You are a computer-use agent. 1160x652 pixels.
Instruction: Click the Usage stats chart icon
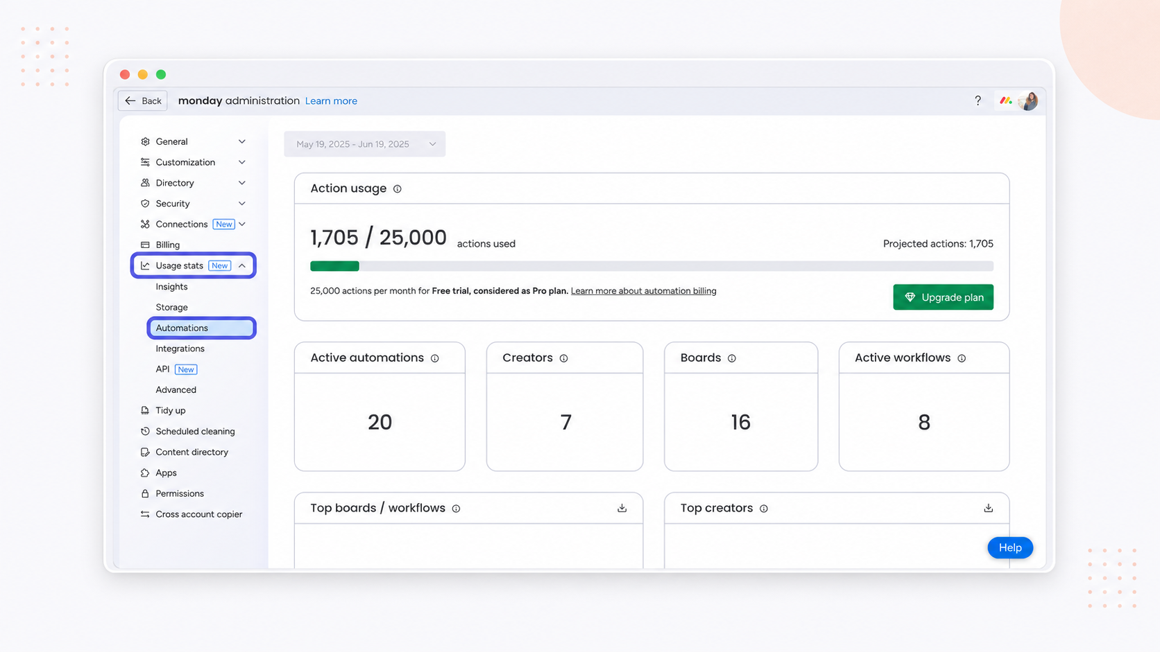pyautogui.click(x=145, y=266)
